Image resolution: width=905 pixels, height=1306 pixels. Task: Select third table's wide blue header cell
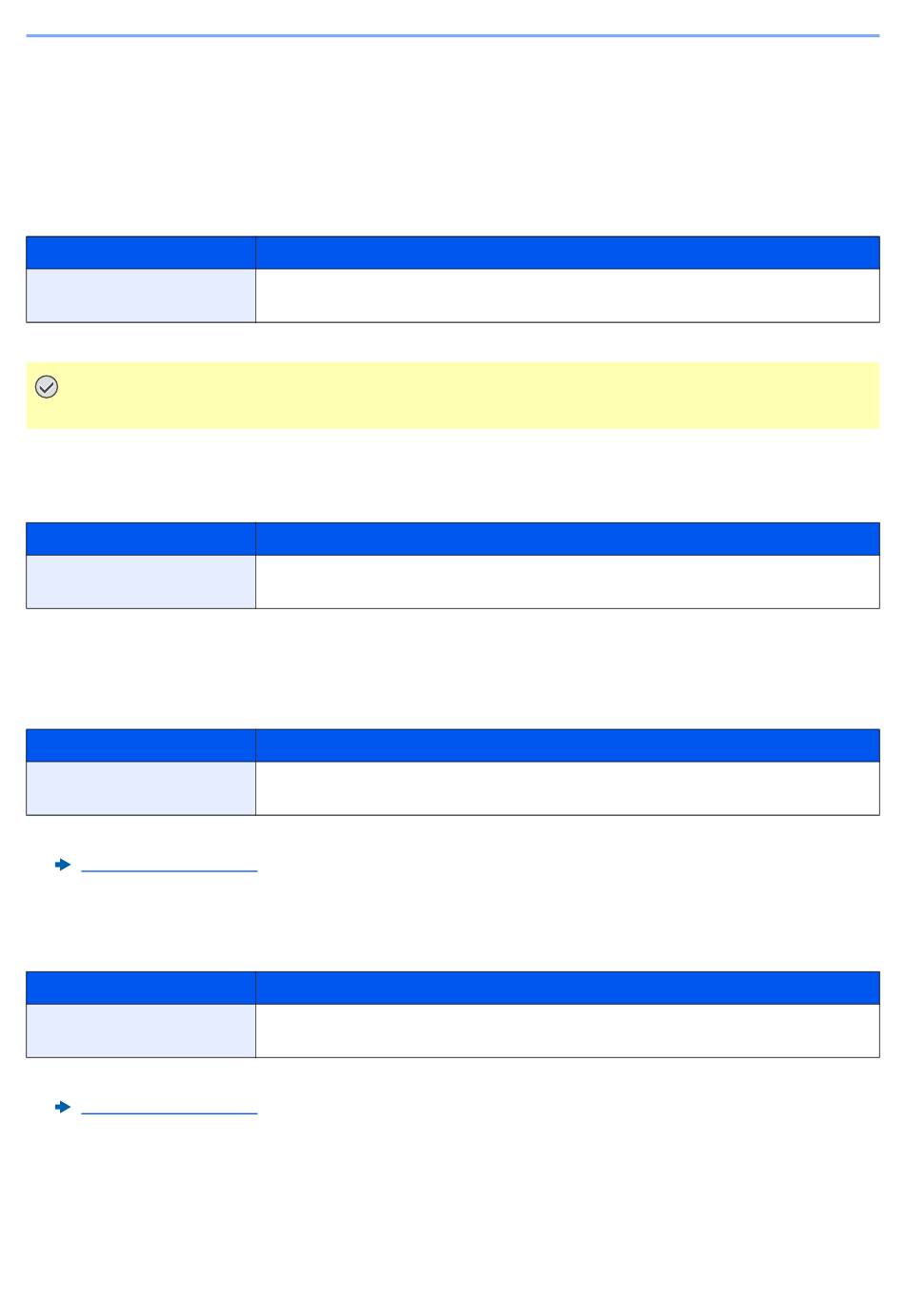tap(568, 745)
